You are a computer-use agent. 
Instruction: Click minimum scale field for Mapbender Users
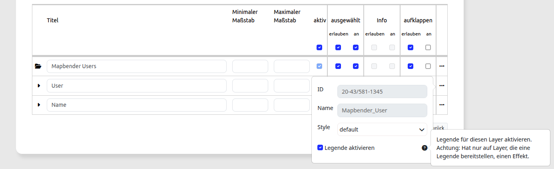point(250,67)
